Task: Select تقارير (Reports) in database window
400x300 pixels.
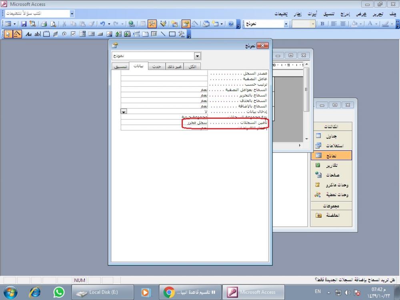Action: (331, 165)
